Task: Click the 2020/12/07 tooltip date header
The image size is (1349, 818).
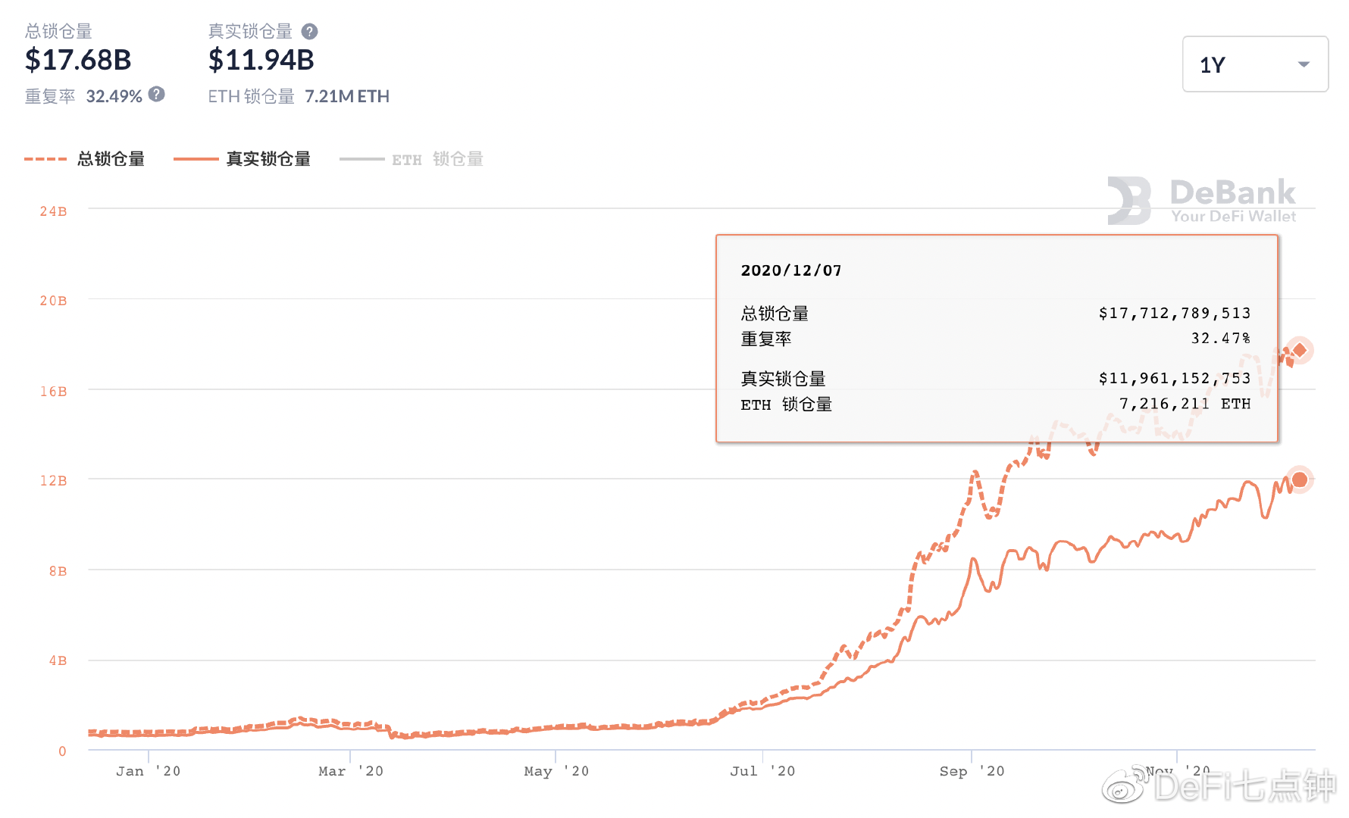Action: click(791, 270)
